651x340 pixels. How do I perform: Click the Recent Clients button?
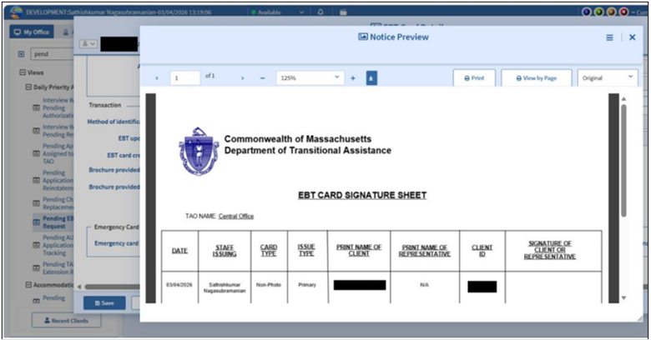click(67, 321)
